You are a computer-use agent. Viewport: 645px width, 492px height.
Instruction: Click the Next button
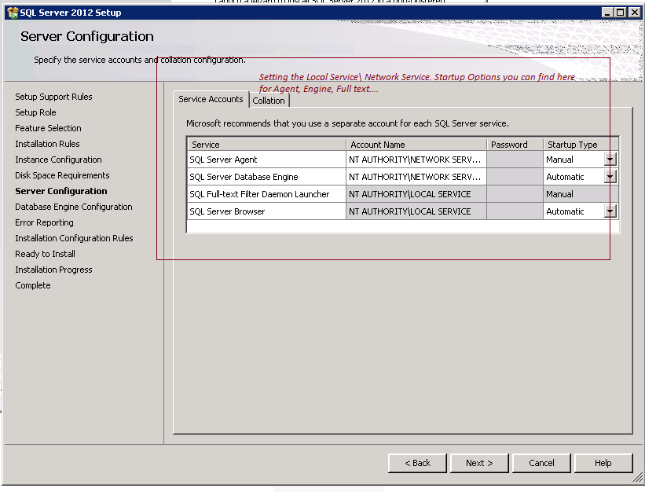[479, 463]
